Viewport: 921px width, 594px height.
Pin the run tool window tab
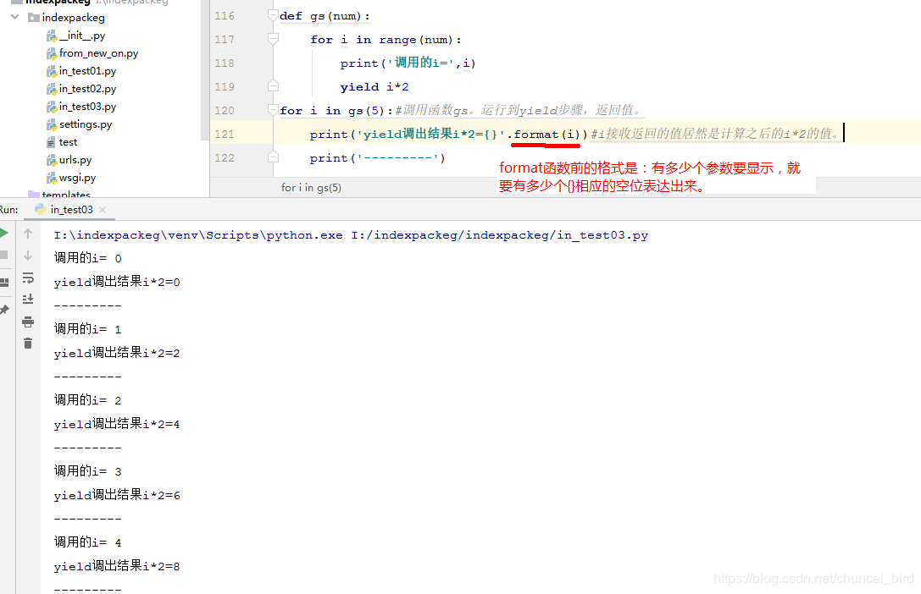point(6,309)
